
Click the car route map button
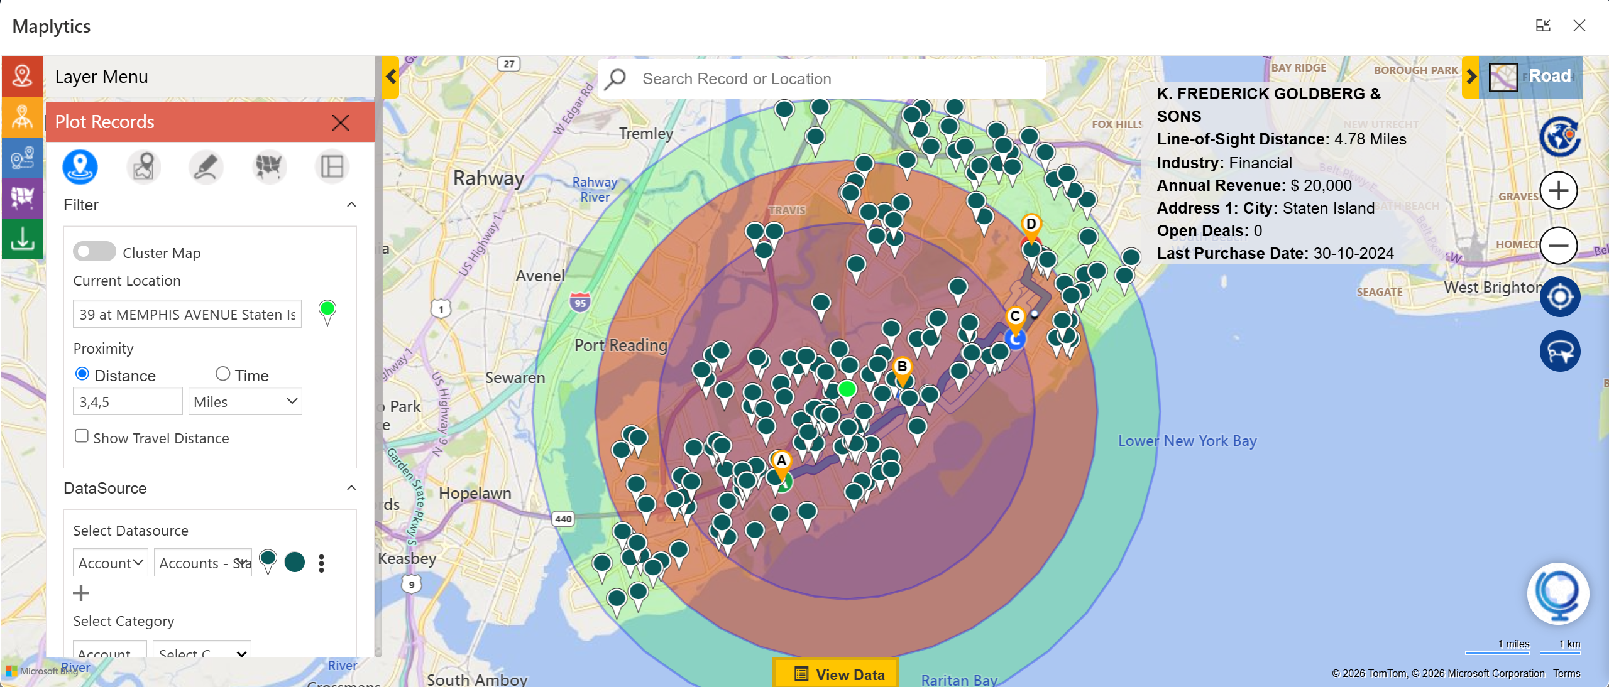coord(1559,351)
